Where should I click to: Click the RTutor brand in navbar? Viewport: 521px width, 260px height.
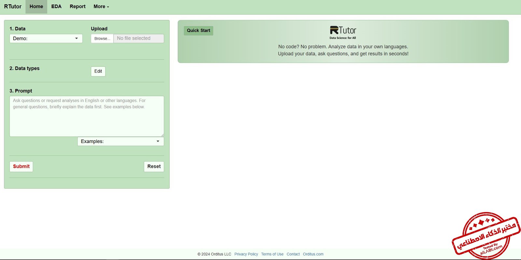click(x=13, y=7)
